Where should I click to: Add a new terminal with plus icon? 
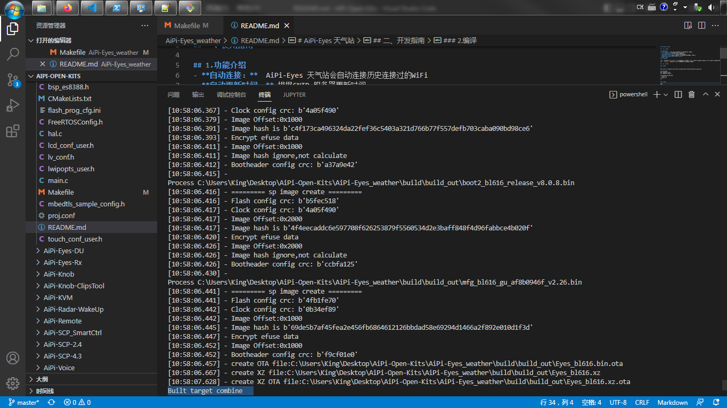657,94
